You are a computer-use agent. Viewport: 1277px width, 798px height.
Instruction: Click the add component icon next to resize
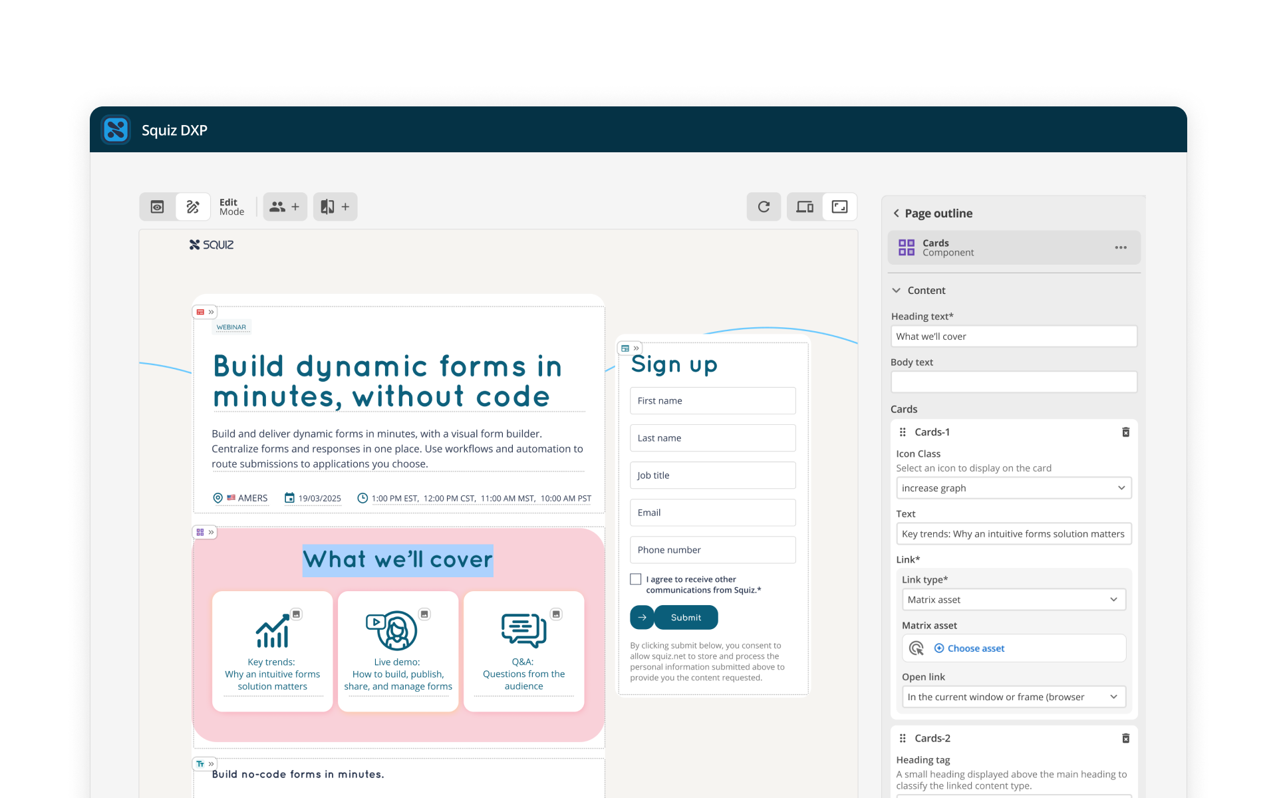pyautogui.click(x=335, y=206)
